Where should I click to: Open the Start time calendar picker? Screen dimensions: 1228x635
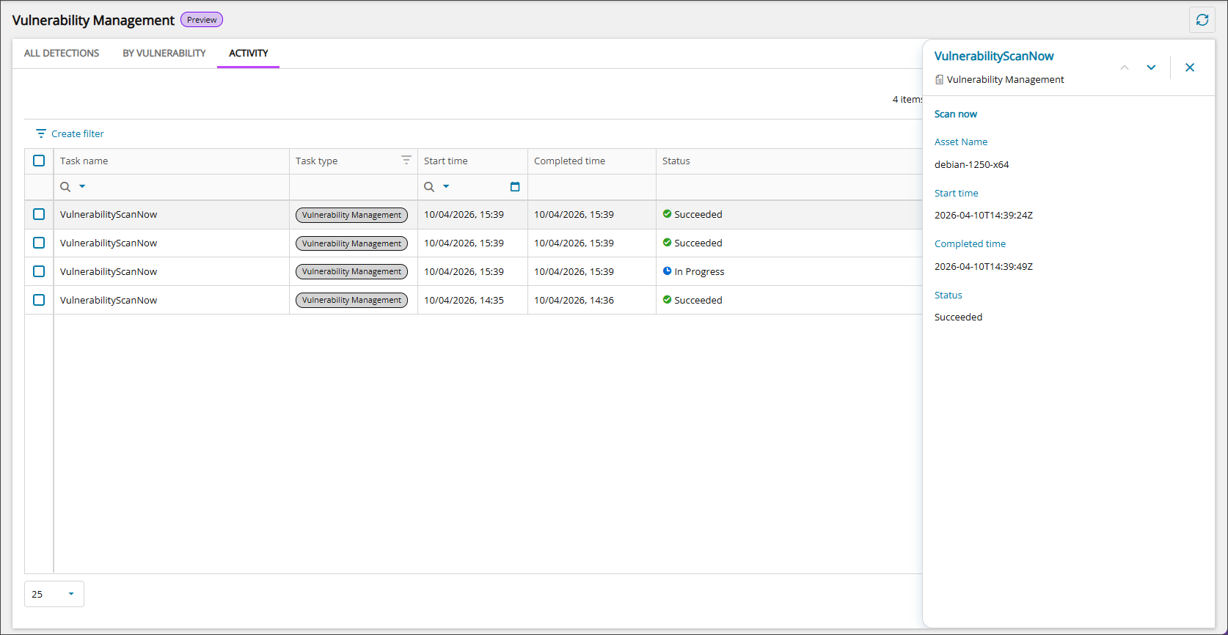[515, 187]
